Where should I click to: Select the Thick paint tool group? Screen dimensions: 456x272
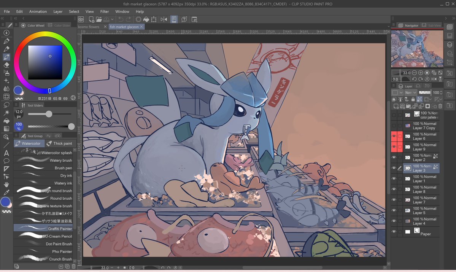pos(59,143)
